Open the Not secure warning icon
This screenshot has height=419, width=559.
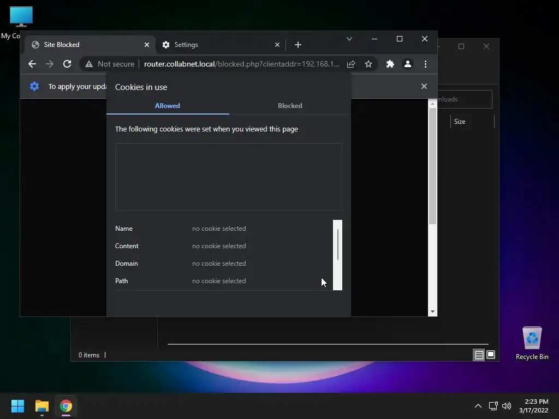click(89, 64)
